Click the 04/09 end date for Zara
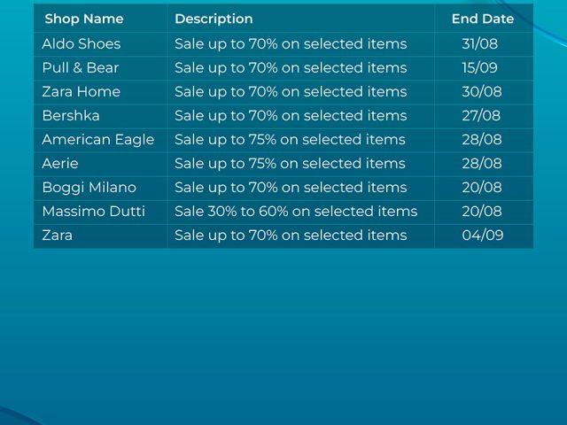The height and width of the screenshot is (425, 567). click(483, 236)
